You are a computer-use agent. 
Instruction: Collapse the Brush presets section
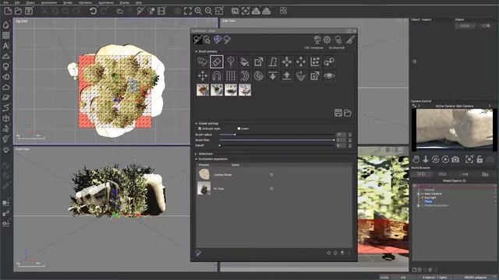[x=196, y=51]
